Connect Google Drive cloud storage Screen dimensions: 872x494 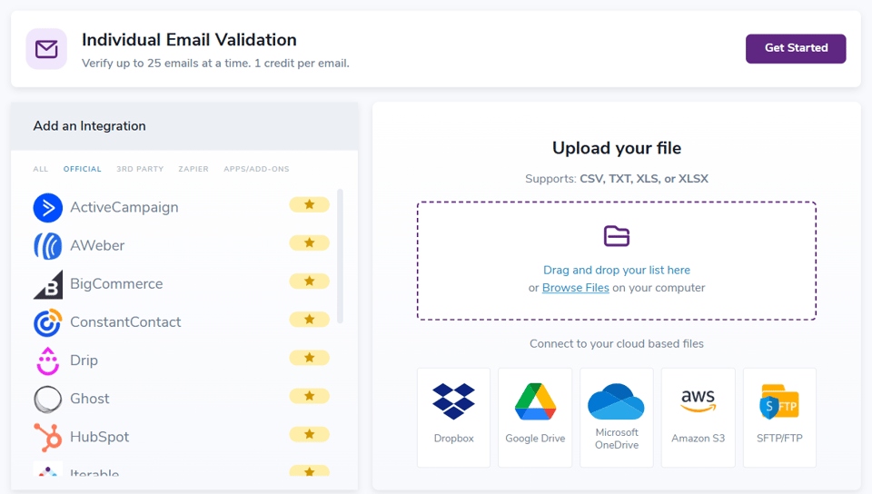(535, 418)
